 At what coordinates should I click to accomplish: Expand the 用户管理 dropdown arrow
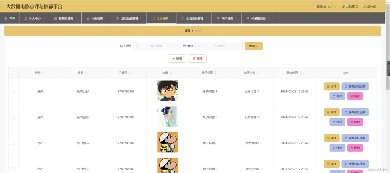[236, 18]
